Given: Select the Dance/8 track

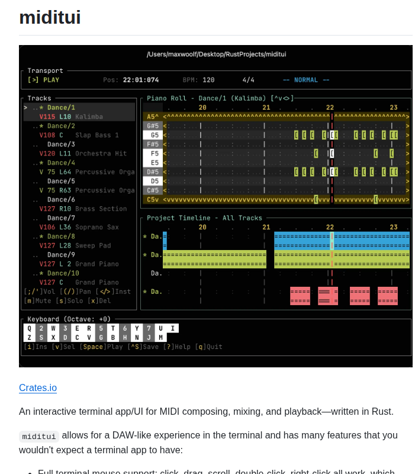Looking at the screenshot, I should (x=61, y=236).
